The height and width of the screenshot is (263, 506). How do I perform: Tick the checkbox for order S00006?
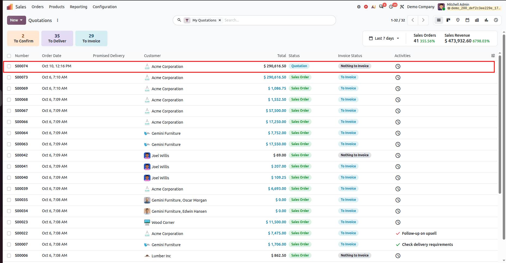[x=9, y=256]
